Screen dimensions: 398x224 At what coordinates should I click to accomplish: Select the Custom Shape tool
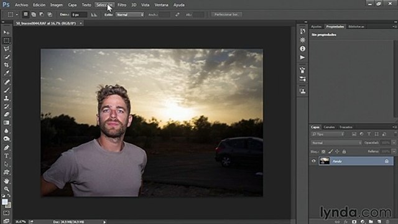tap(6, 172)
